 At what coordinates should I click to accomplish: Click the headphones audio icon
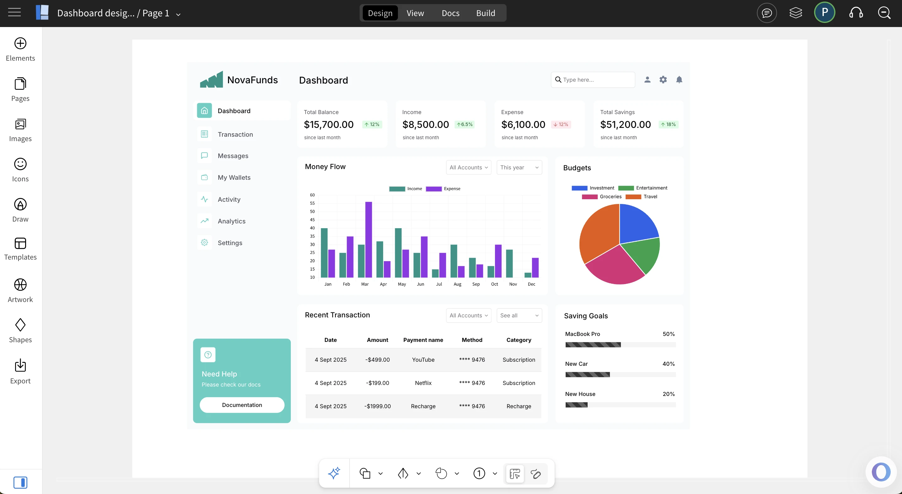pos(856,13)
